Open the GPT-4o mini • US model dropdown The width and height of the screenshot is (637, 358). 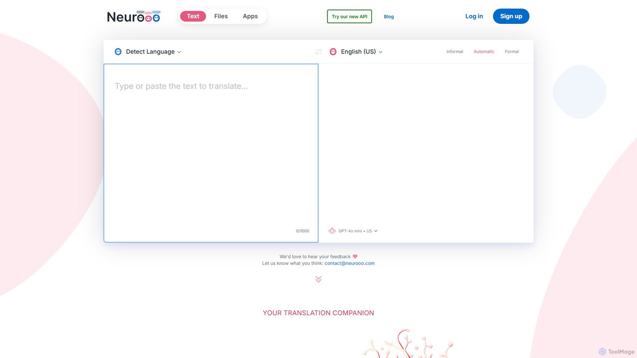click(x=353, y=231)
